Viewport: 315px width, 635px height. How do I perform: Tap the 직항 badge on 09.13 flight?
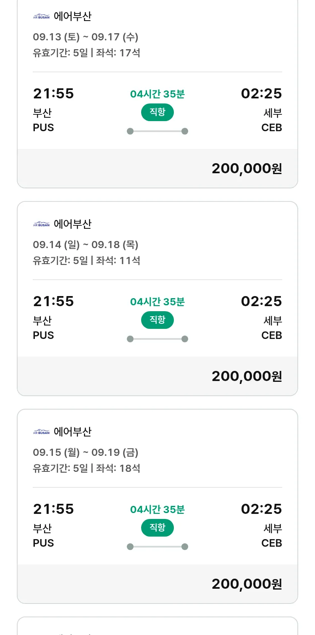tap(157, 112)
